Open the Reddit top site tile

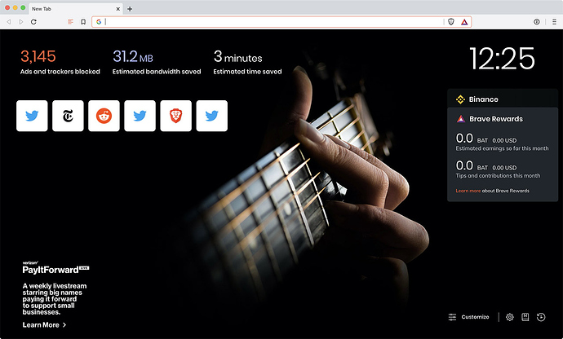[104, 116]
